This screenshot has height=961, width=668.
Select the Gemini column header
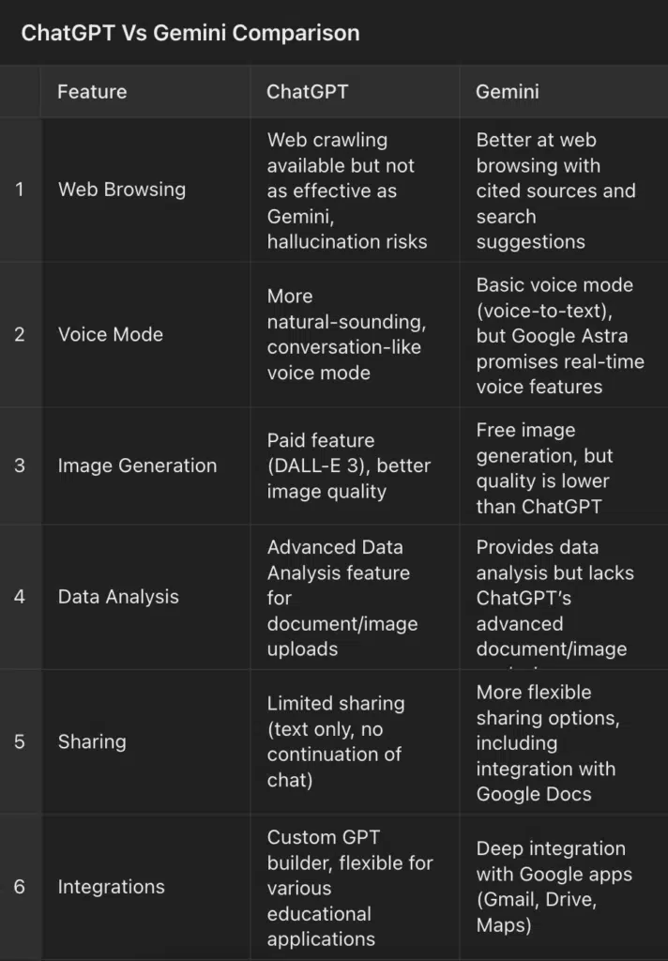(x=508, y=92)
